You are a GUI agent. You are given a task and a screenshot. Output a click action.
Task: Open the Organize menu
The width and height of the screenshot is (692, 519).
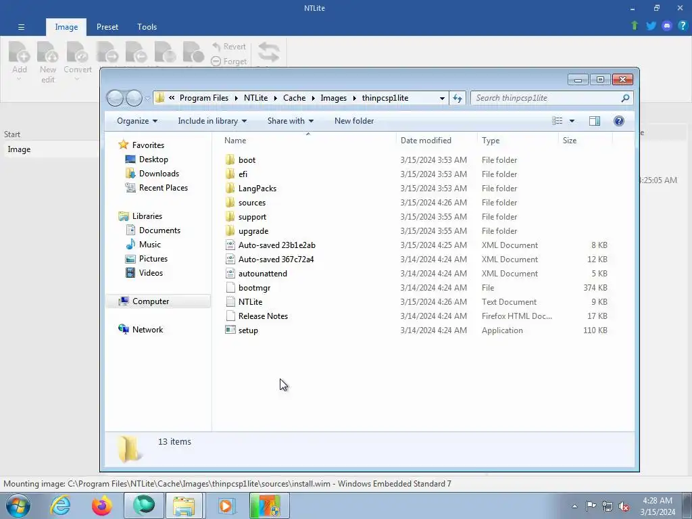pyautogui.click(x=137, y=121)
